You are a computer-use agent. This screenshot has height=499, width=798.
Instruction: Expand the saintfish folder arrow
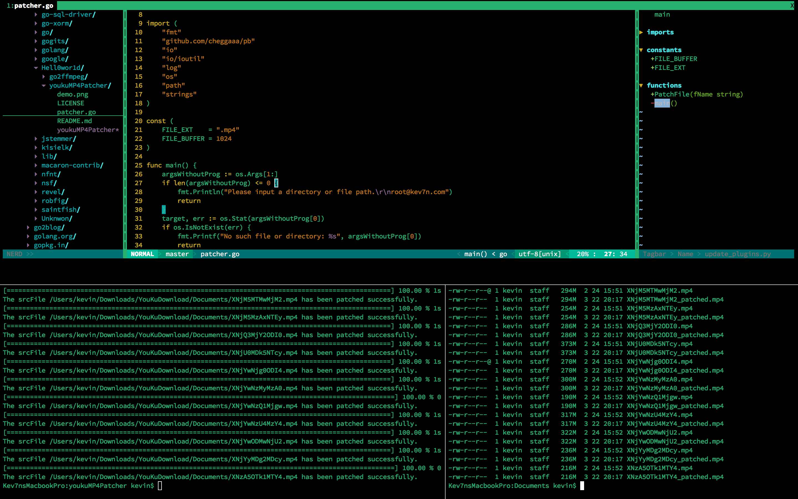[36, 210]
